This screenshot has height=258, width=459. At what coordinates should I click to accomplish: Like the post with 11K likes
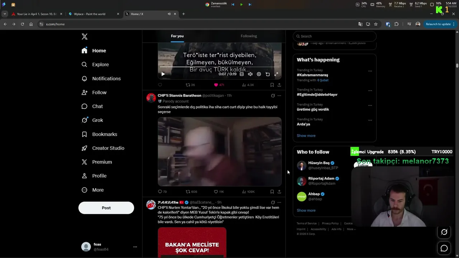tap(219, 192)
